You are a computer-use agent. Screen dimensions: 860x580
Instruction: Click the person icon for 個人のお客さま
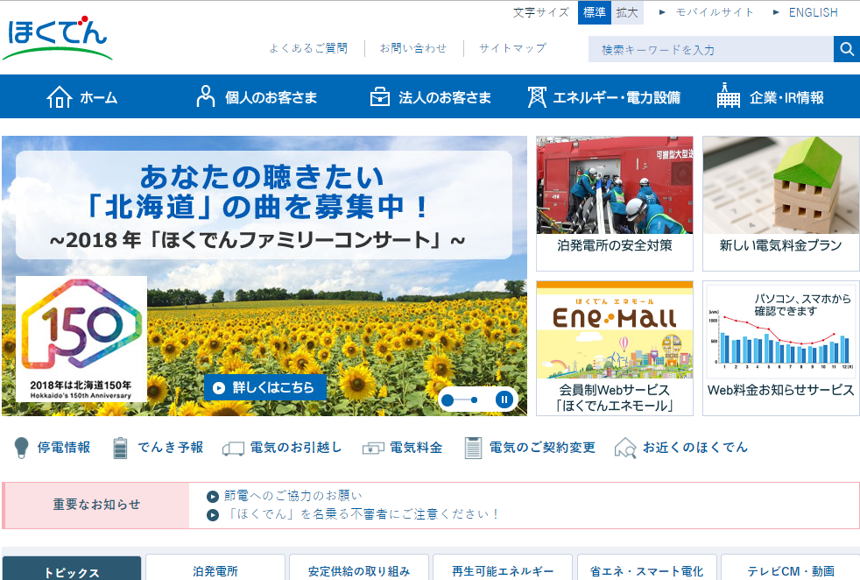206,96
